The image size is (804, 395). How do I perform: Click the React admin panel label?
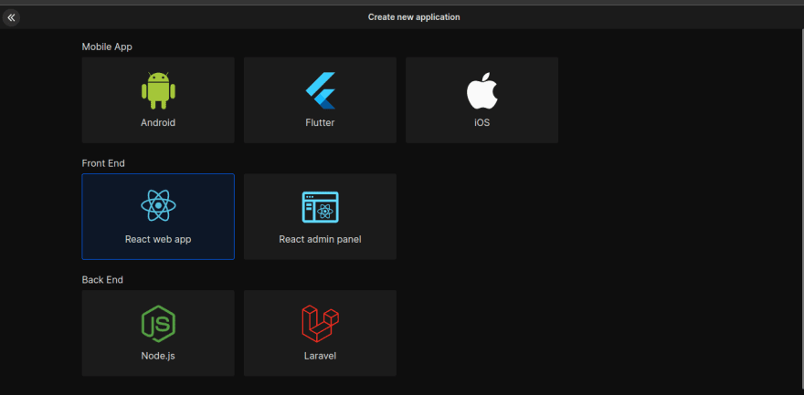click(x=320, y=239)
